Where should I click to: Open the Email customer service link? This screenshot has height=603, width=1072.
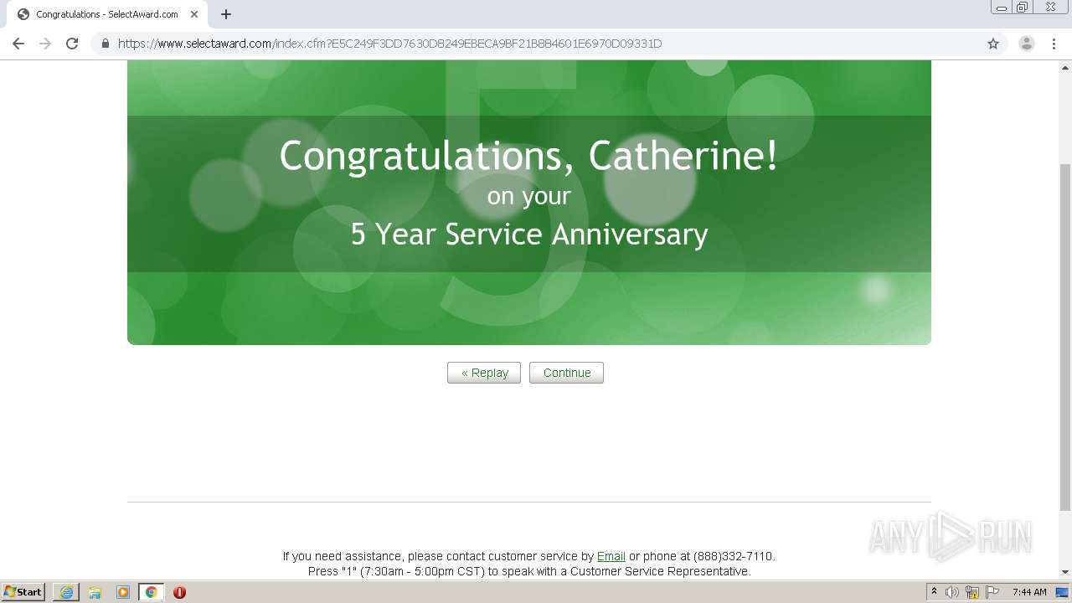pyautogui.click(x=611, y=556)
